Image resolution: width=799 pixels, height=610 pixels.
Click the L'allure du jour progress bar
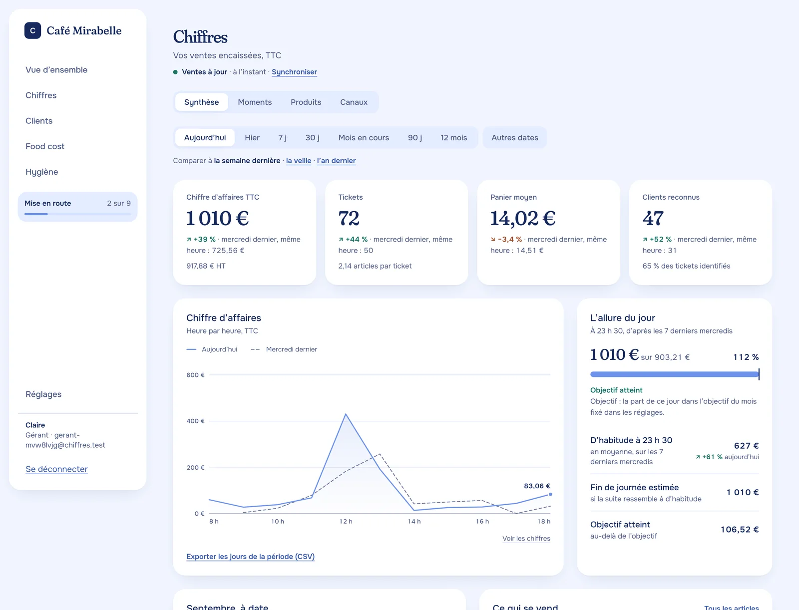pyautogui.click(x=674, y=374)
